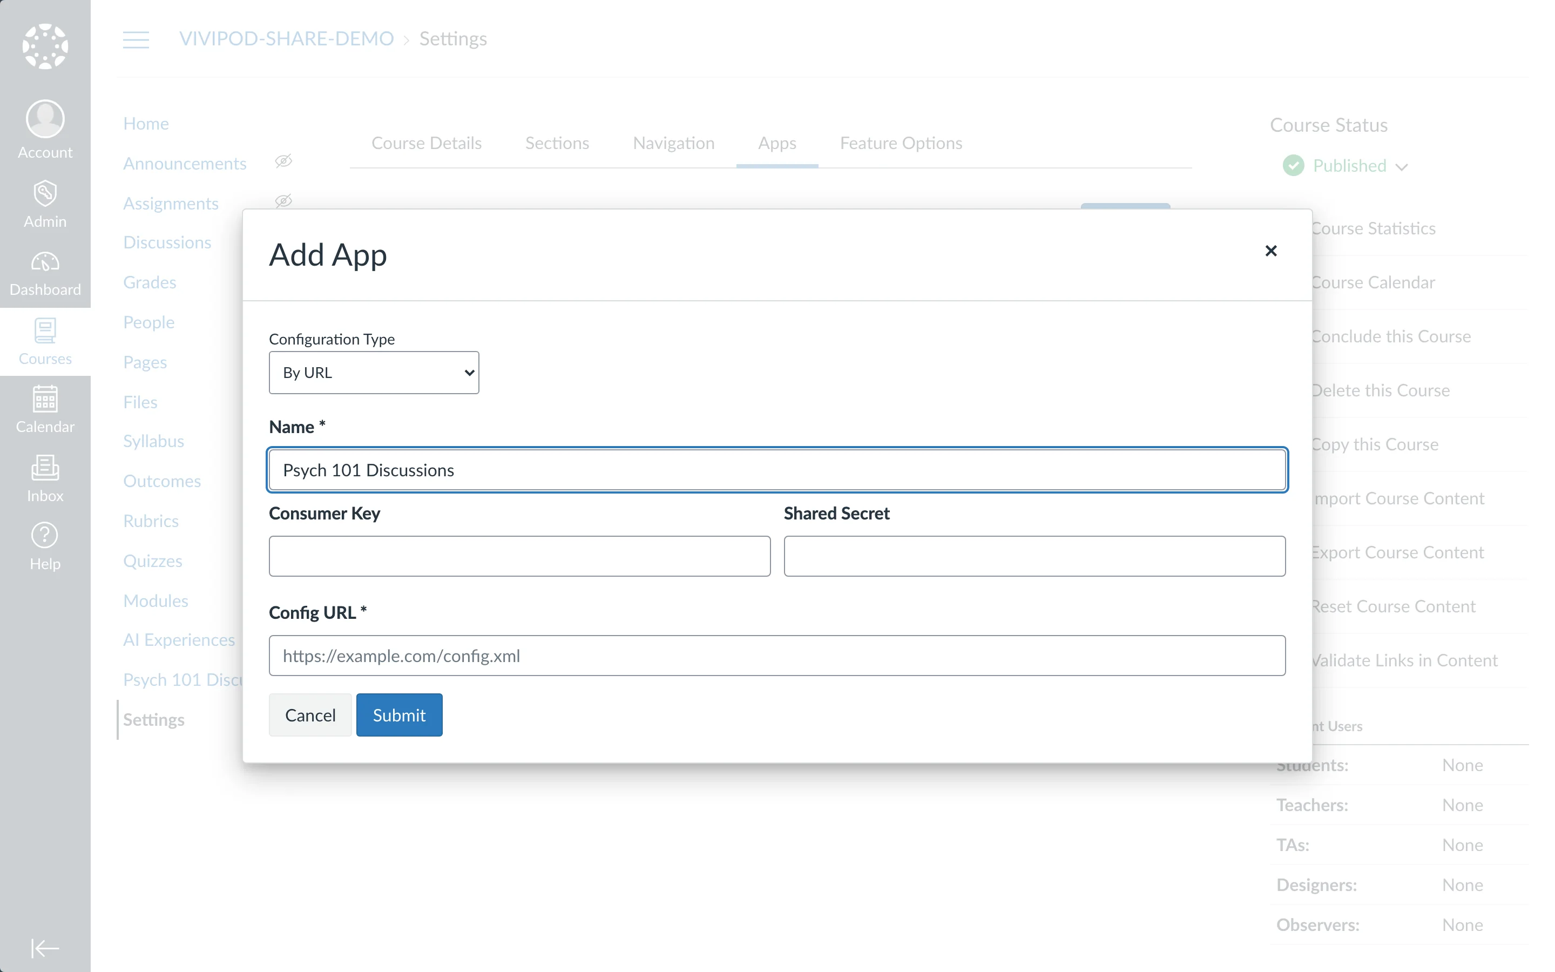The height and width of the screenshot is (972, 1555).
Task: Switch to the Course Details tab
Action: [x=427, y=143]
